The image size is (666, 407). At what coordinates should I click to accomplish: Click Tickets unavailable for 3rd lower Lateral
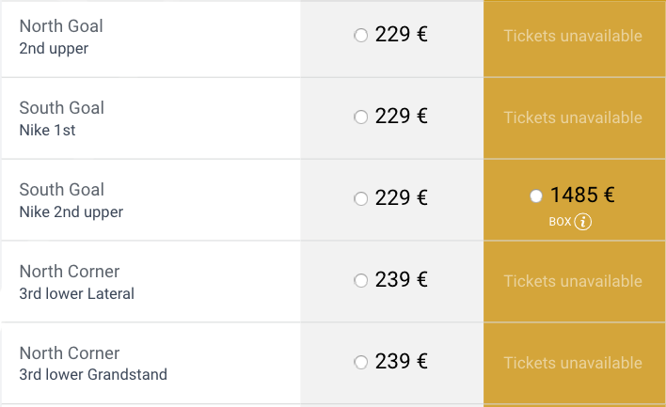pos(573,281)
